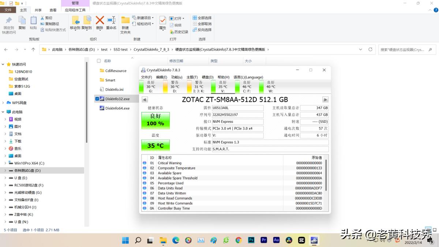Uncheck the checkbox on DiskInfo32.exe
Viewport: 439px width, 247px height.
(x=97, y=98)
